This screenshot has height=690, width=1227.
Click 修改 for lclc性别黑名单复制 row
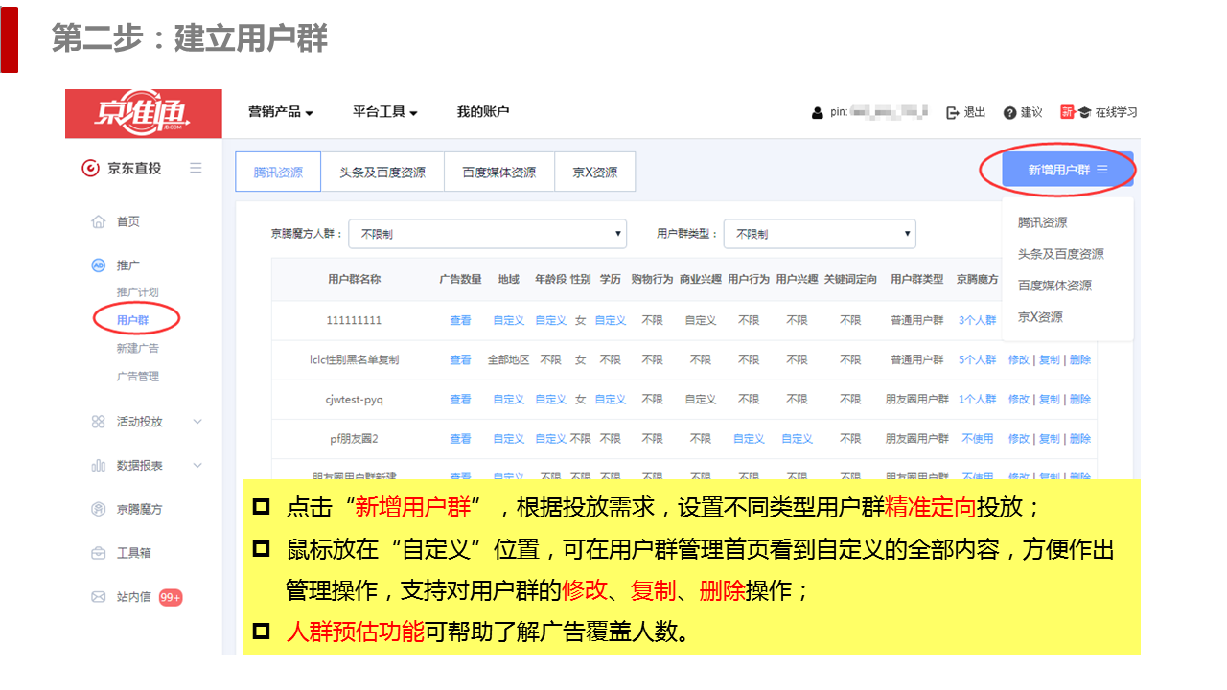(1019, 360)
